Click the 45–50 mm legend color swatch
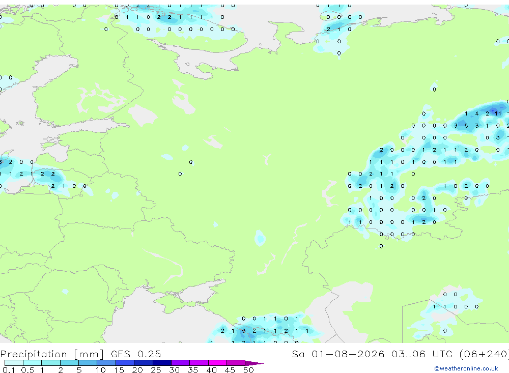The image size is (509, 373). click(x=236, y=363)
